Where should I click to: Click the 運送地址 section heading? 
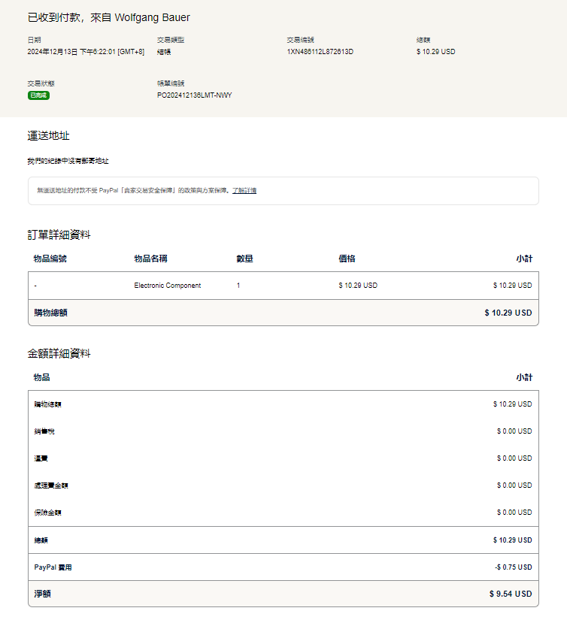coord(48,135)
